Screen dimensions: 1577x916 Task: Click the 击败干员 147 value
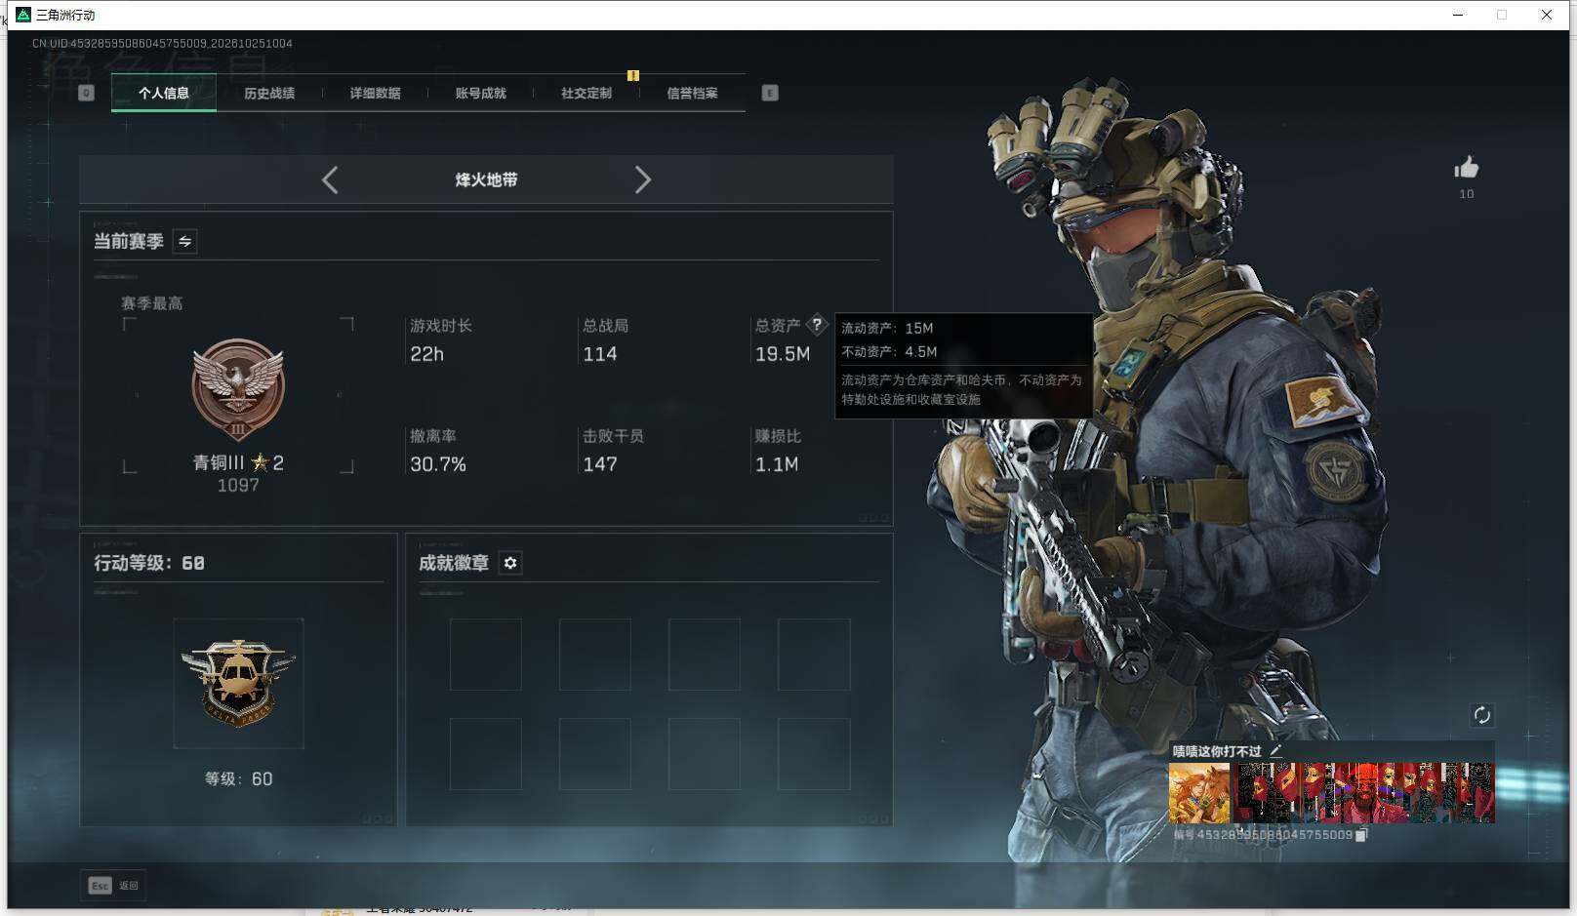point(600,464)
